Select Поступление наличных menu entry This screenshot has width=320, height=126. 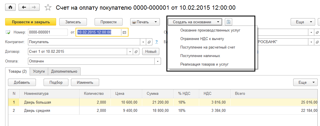pyautogui.click(x=200, y=56)
